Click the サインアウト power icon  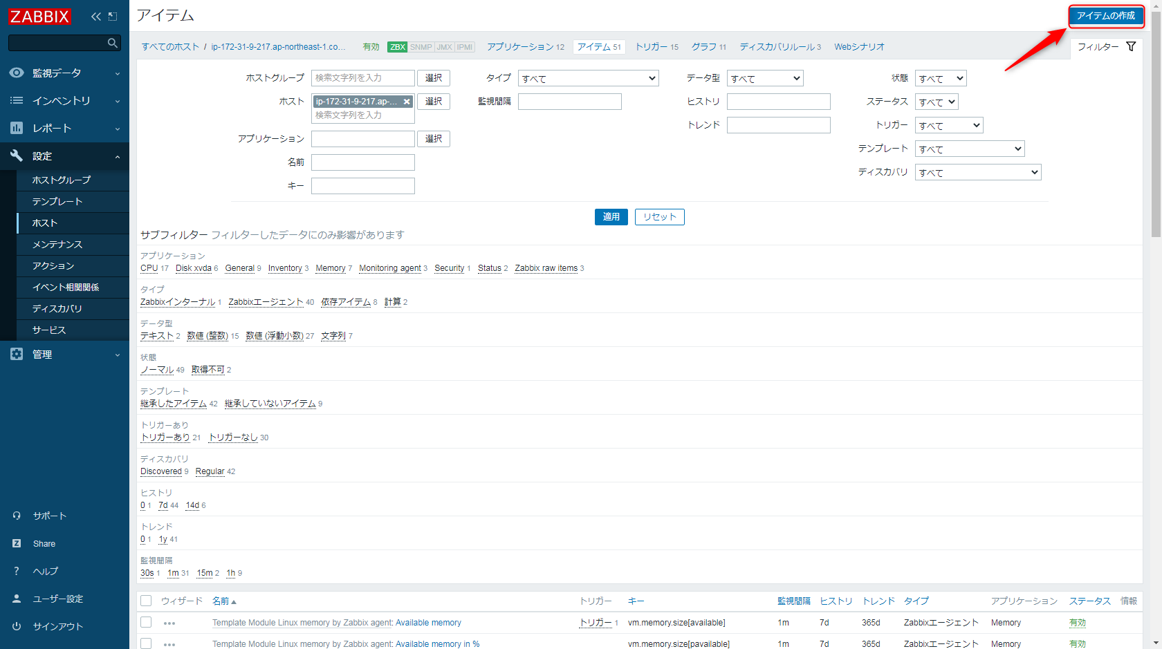17,626
